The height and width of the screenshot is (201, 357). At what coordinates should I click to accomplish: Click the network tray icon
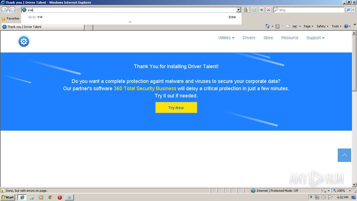click(x=317, y=197)
